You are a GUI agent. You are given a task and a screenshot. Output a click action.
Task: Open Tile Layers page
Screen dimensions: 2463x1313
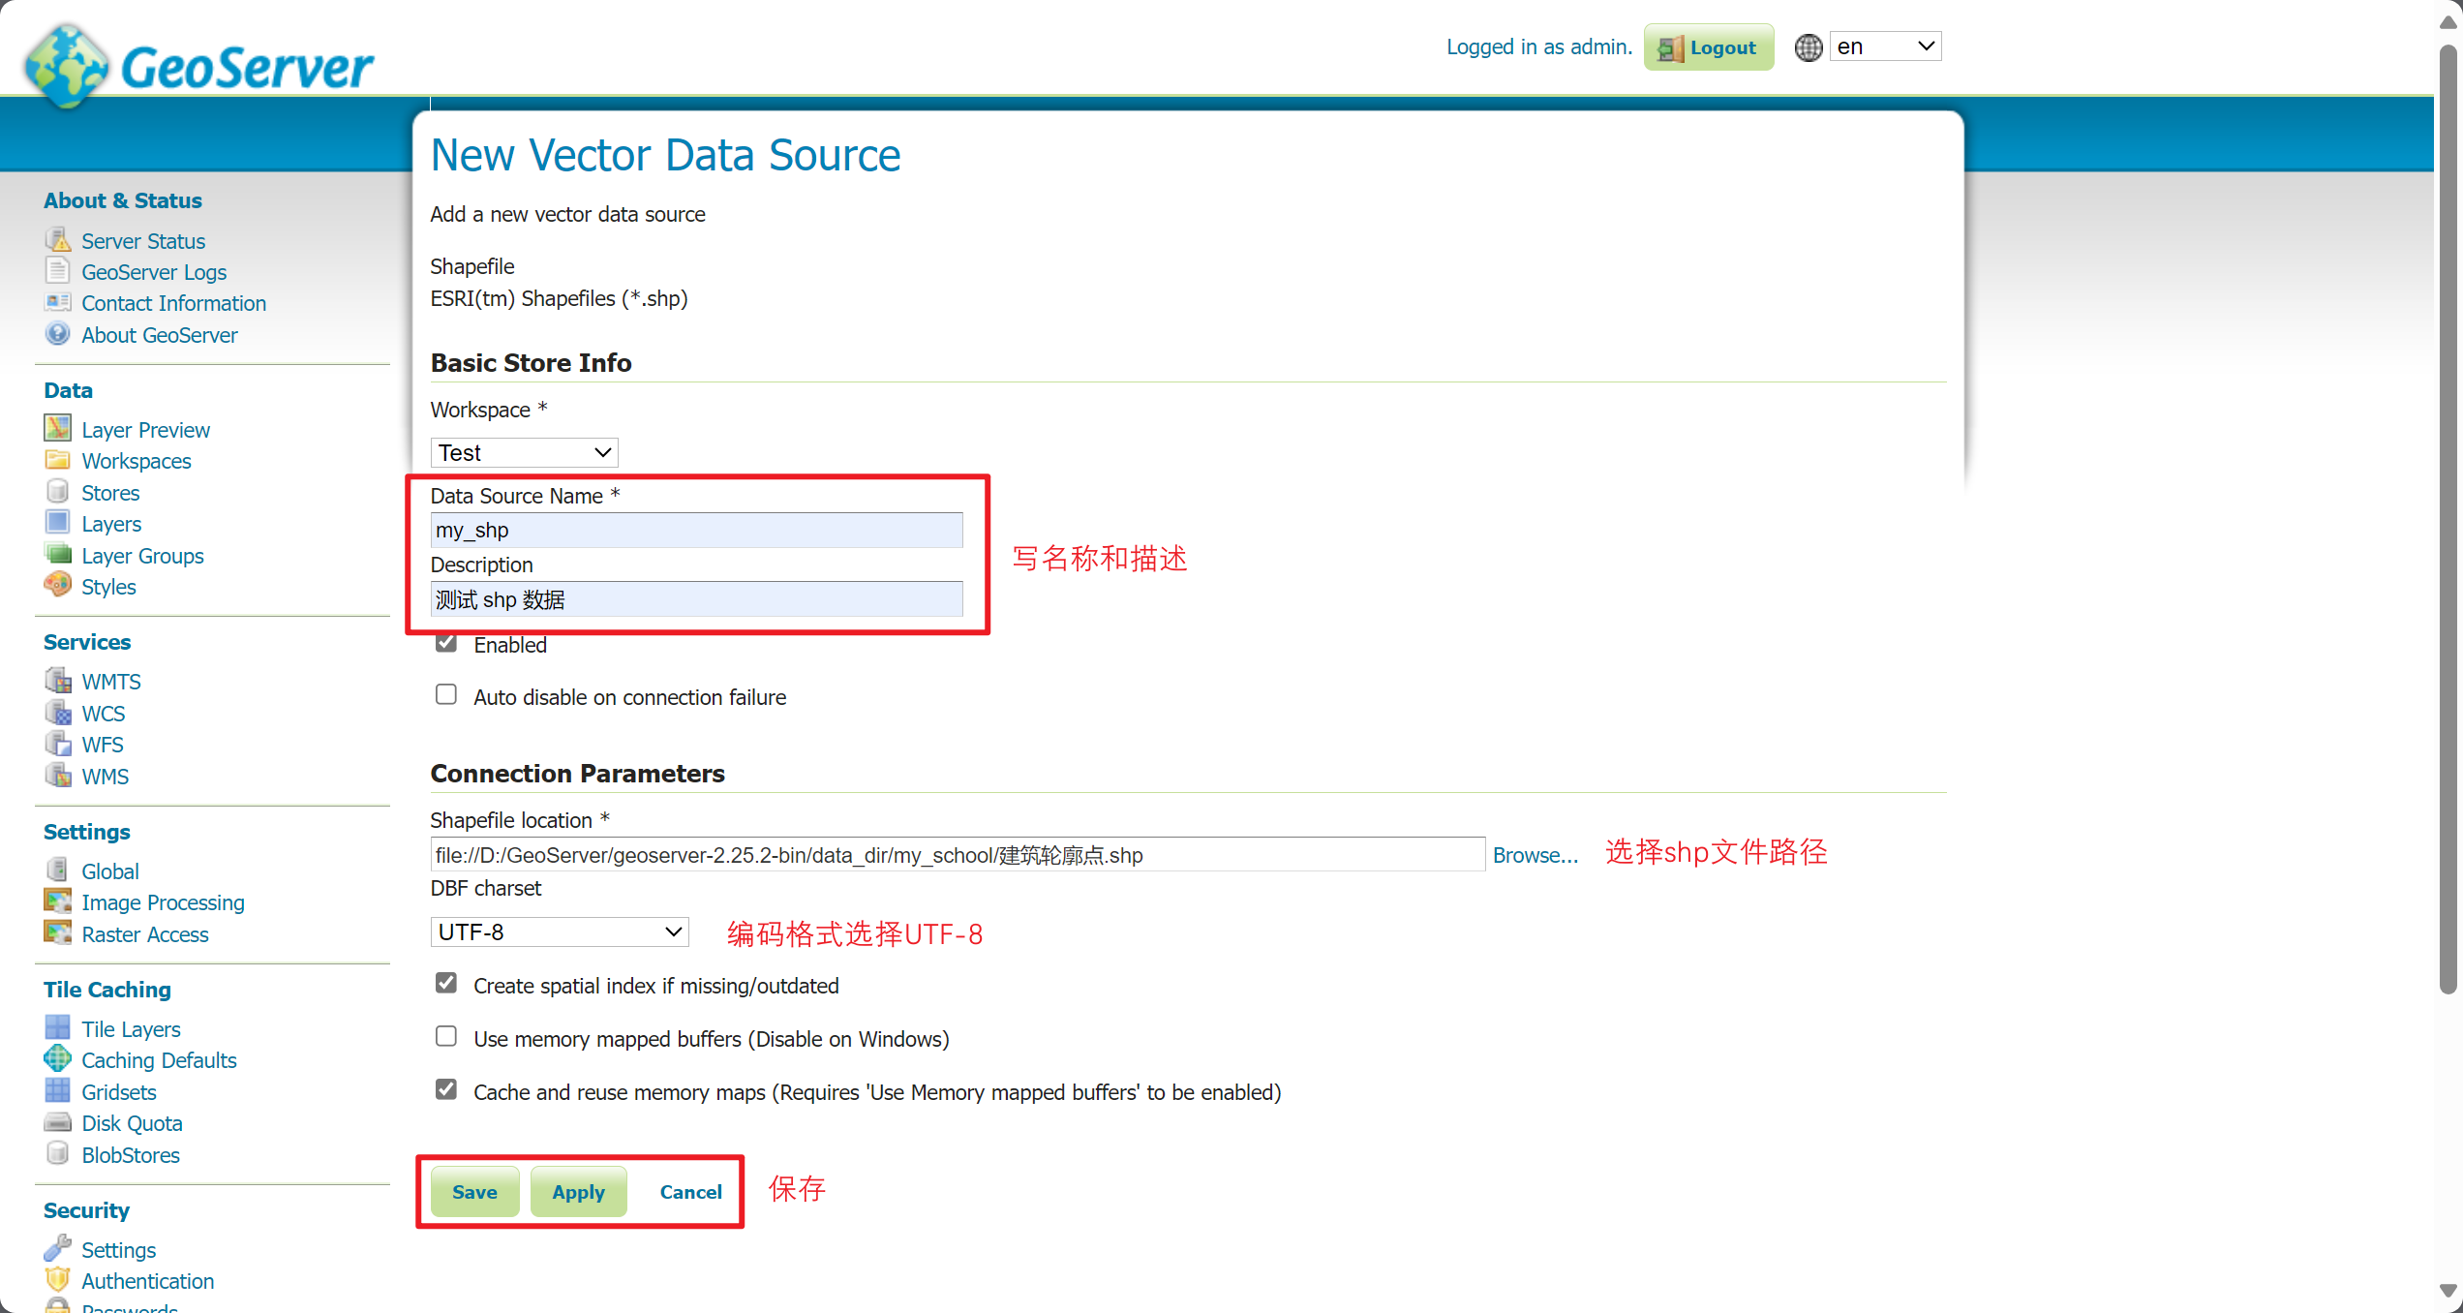[131, 1029]
